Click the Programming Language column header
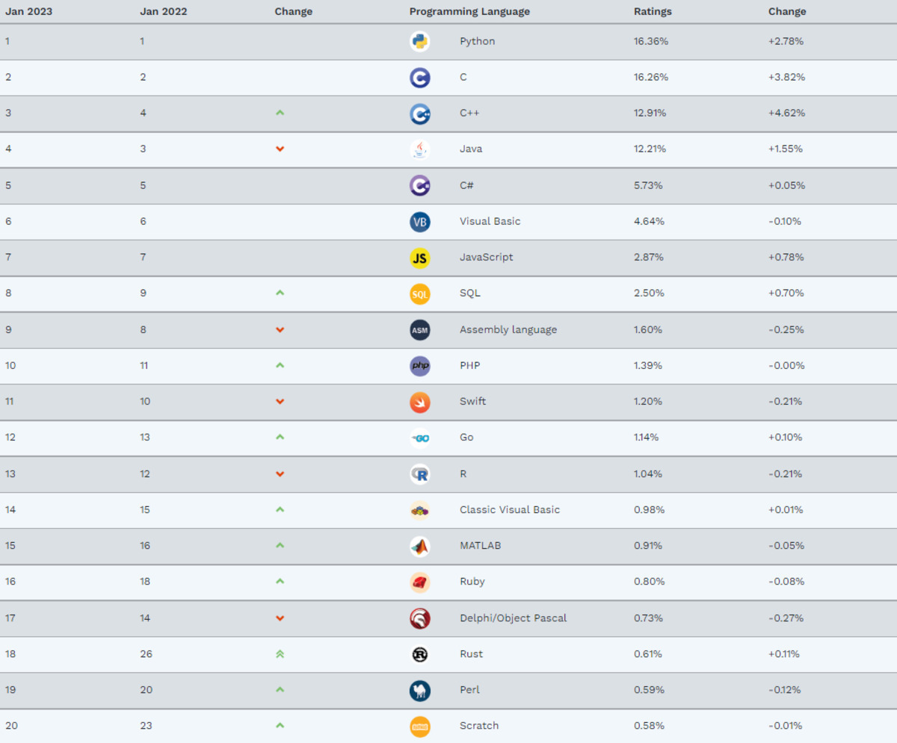The image size is (897, 743). coord(469,11)
